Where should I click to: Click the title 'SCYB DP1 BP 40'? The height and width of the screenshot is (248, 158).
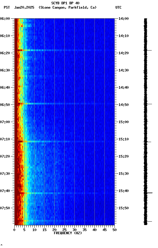click(65, 3)
